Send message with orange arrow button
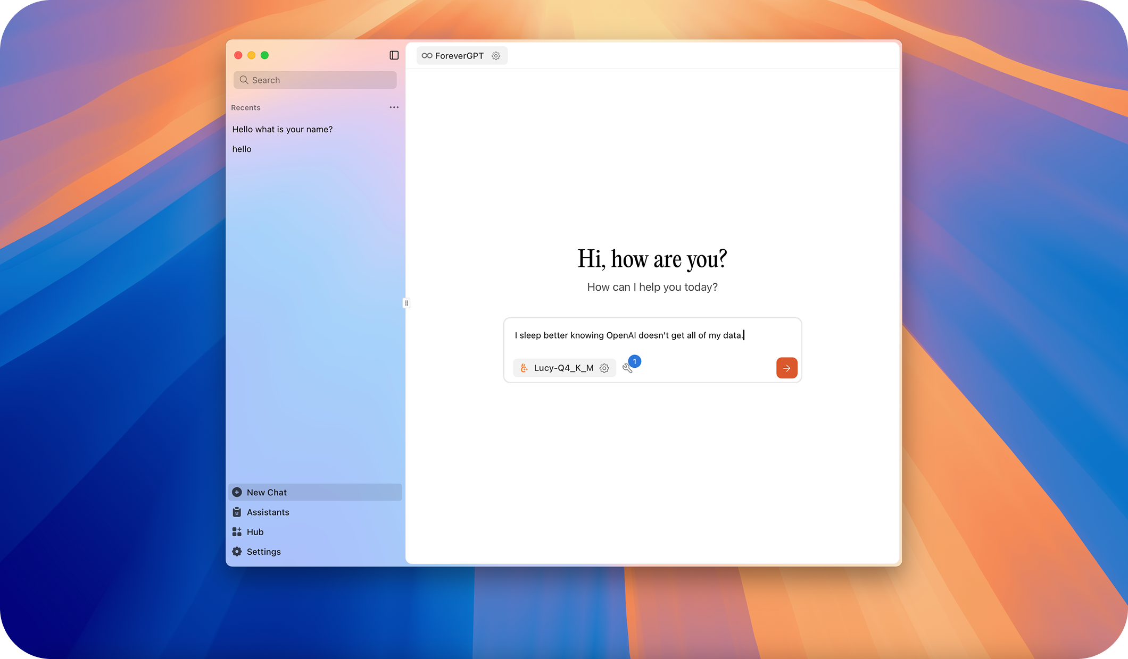 (786, 368)
